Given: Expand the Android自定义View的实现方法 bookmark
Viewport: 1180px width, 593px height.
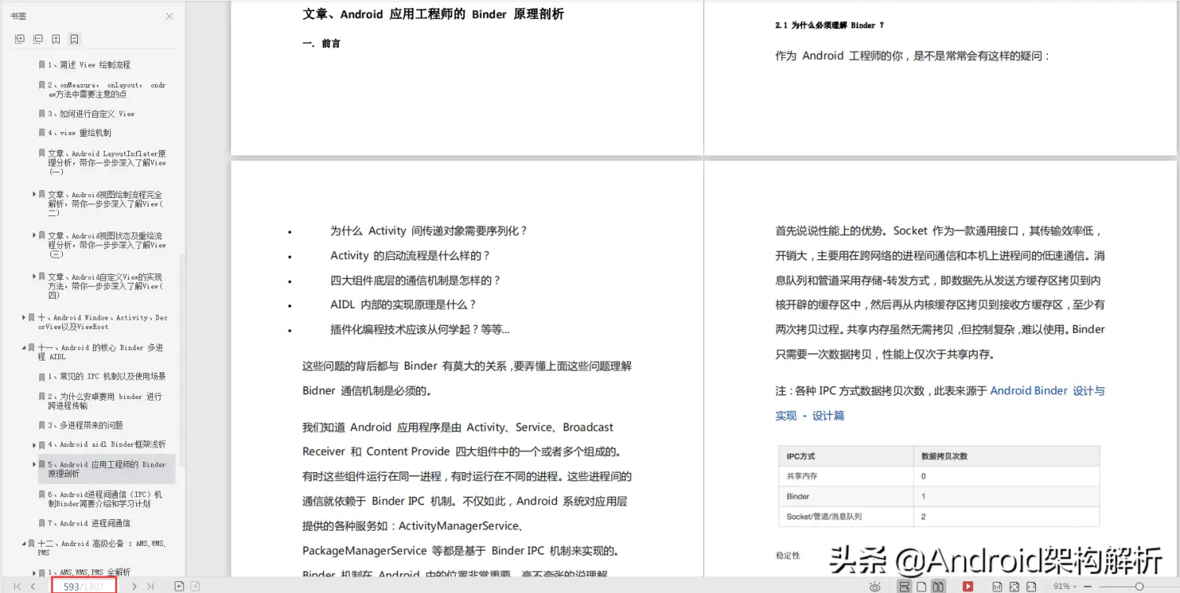Looking at the screenshot, I should (x=34, y=276).
